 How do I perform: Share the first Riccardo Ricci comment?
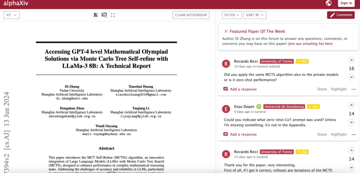point(322,89)
